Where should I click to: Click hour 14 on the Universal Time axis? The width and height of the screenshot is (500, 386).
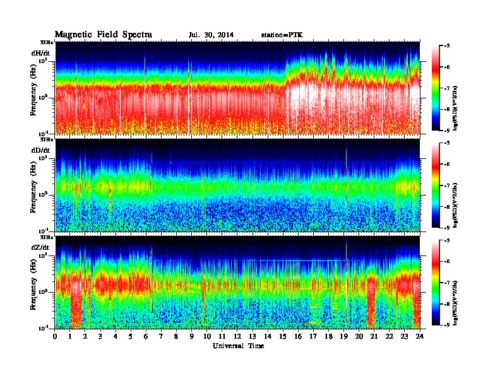pos(268,337)
